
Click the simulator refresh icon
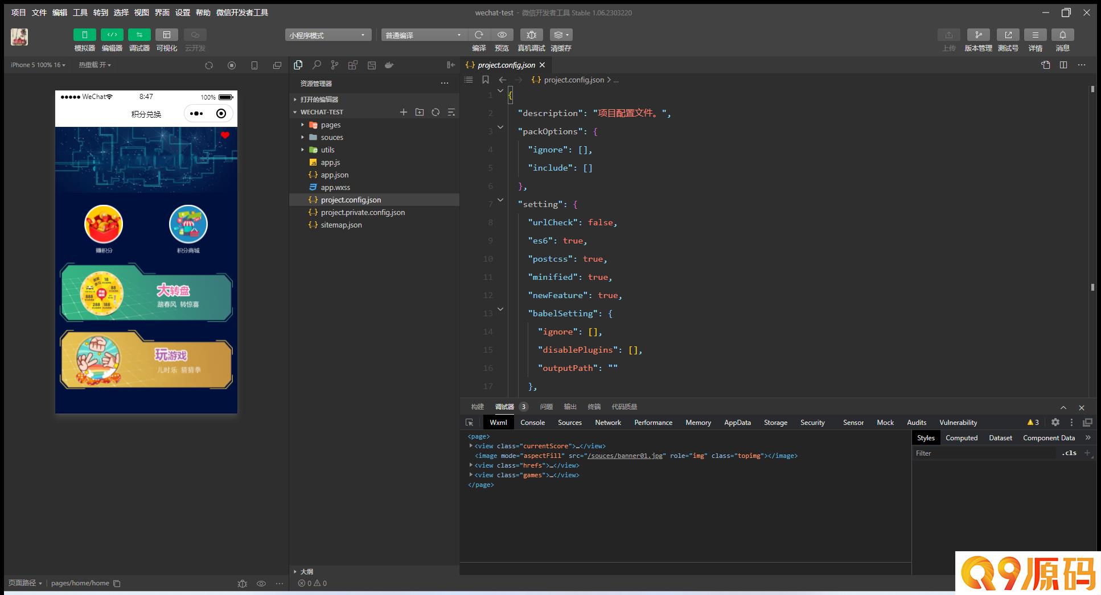[x=209, y=65]
